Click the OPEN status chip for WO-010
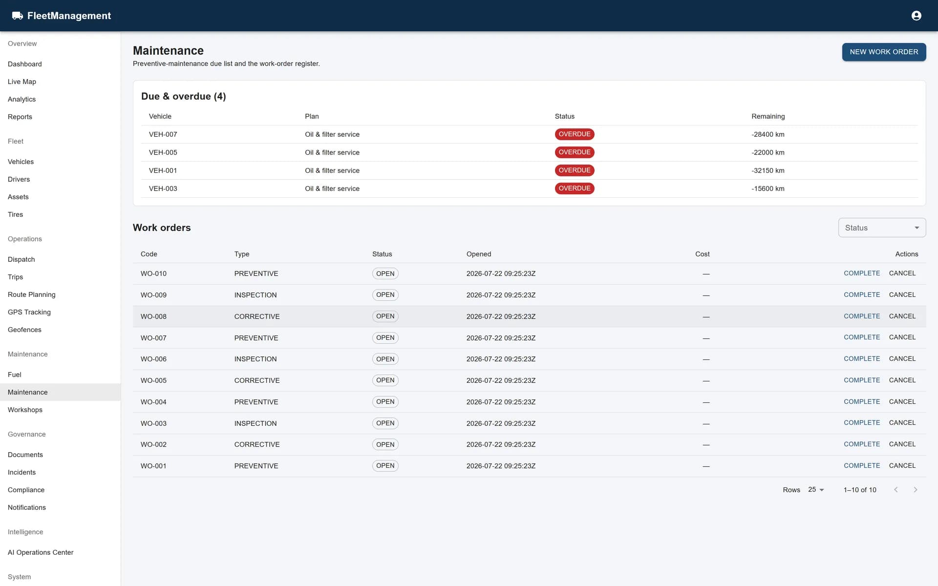 pos(385,273)
